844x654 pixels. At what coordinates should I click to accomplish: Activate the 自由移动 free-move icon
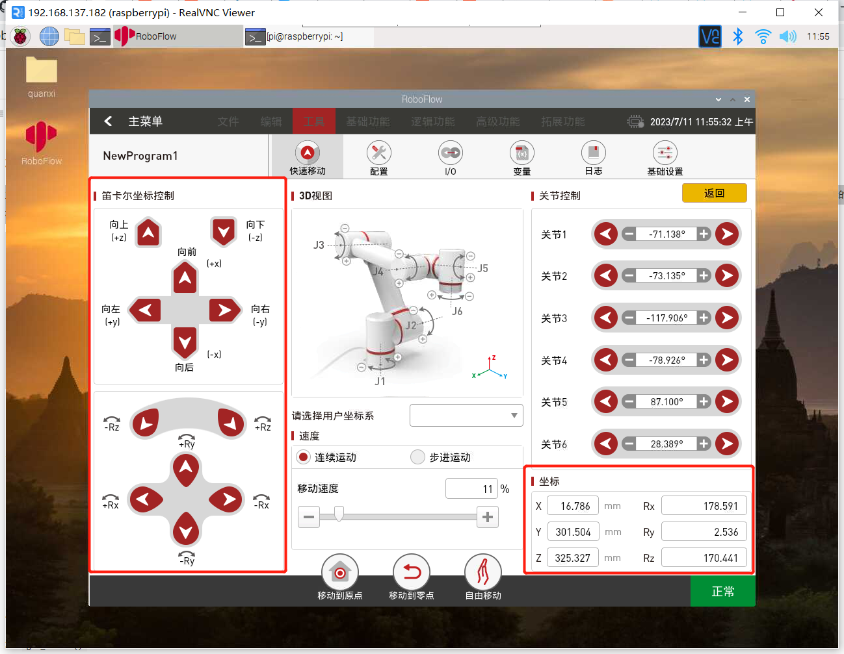coord(482,572)
